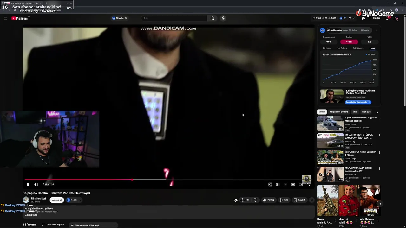406x228 pixels.
Task: Close the Kolpaçino Bomba browser tab
Action: (41, 3)
